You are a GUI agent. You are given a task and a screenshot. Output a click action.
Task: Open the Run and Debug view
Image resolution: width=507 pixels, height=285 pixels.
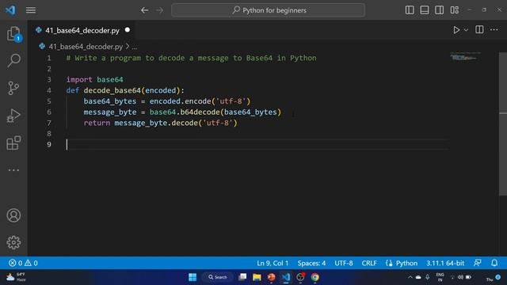13,116
